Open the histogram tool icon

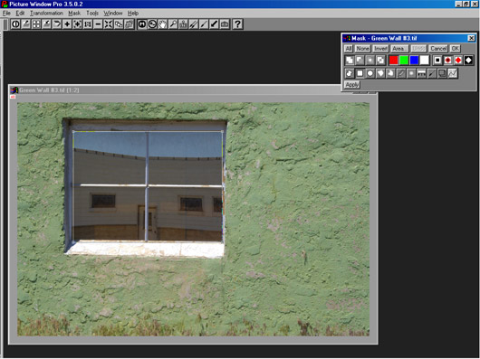[183, 24]
